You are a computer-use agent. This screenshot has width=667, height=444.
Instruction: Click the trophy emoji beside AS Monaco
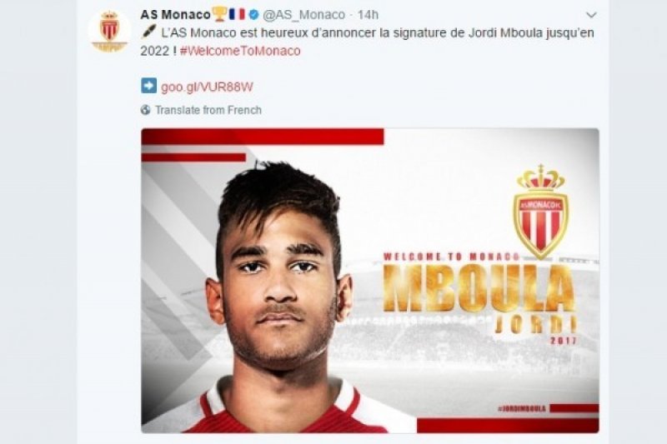tap(218, 14)
